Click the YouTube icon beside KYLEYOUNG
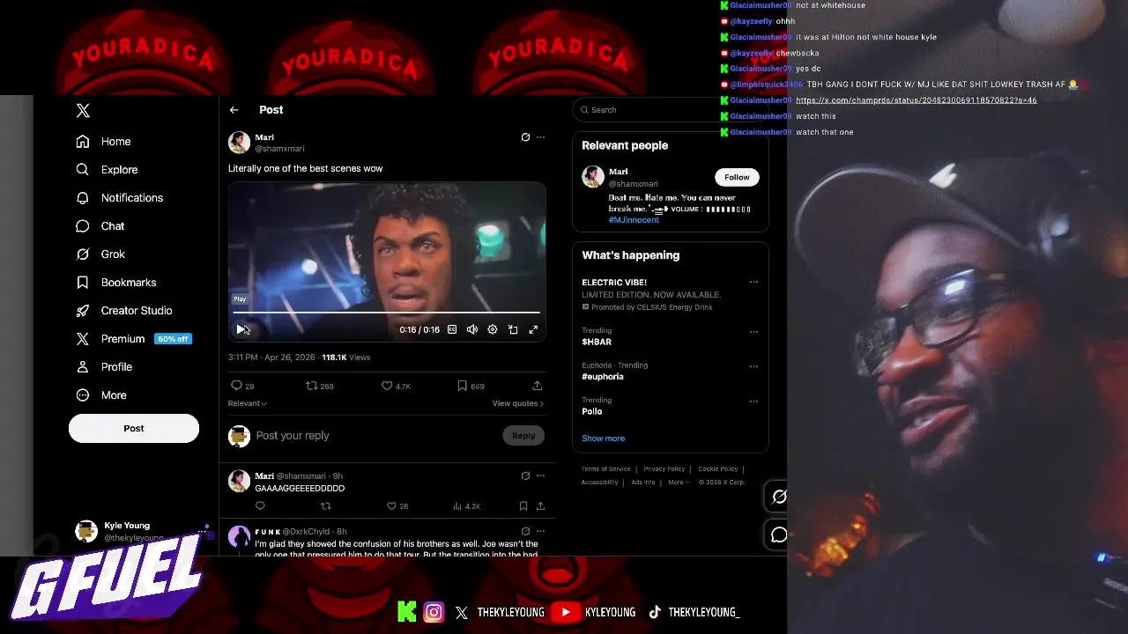Image resolution: width=1128 pixels, height=634 pixels. click(x=566, y=612)
